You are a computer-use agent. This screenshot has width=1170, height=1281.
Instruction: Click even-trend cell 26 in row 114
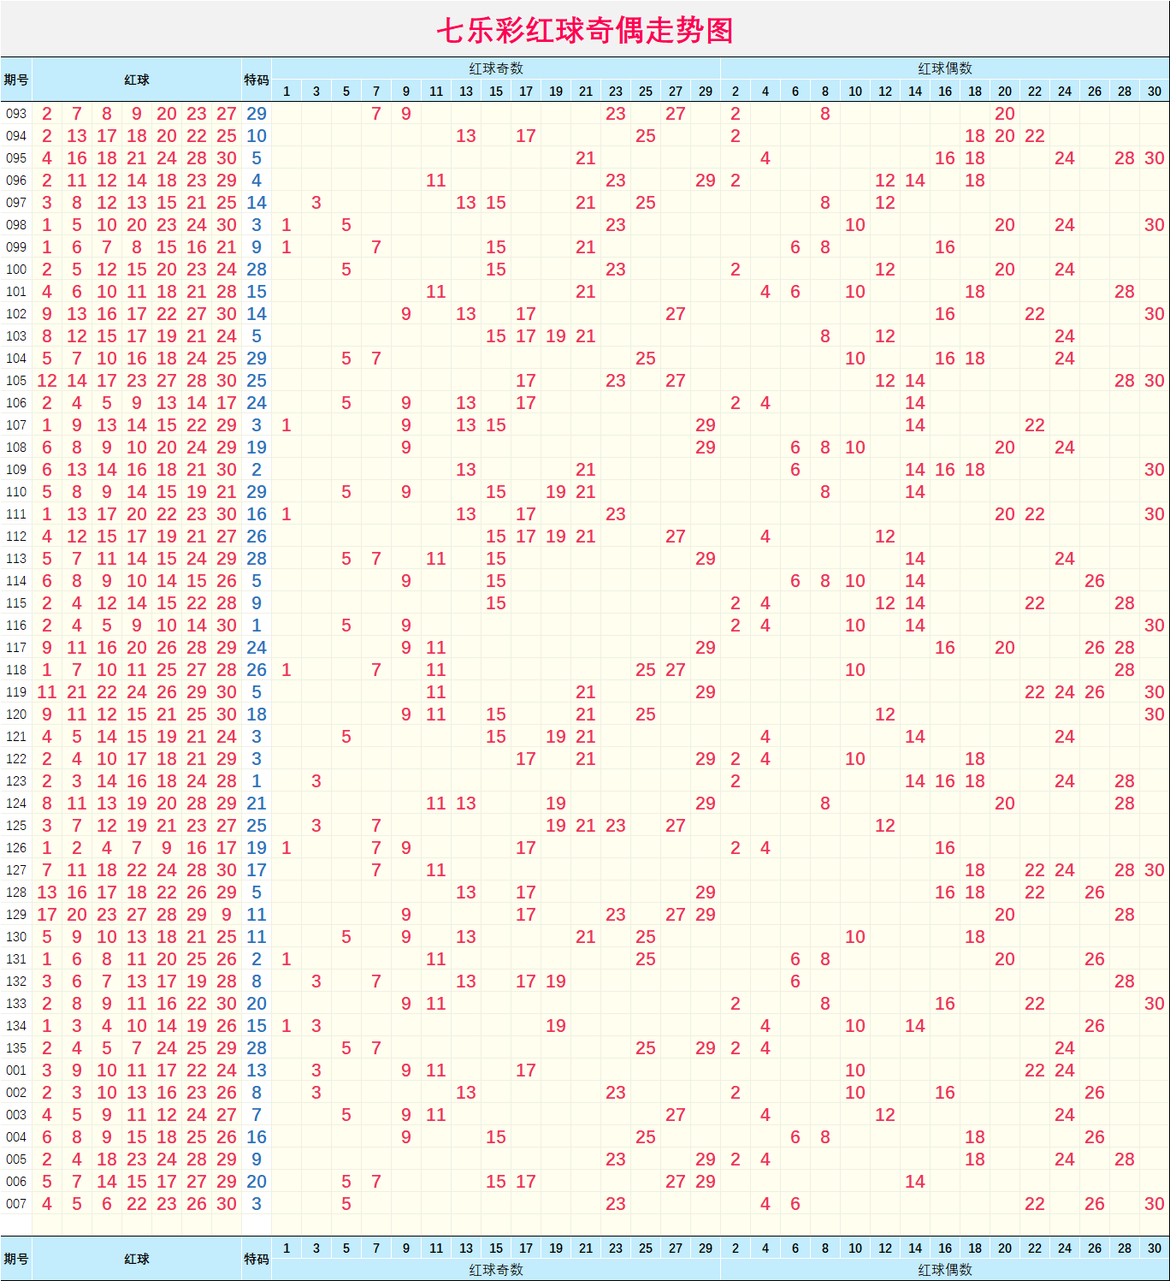(x=1095, y=581)
